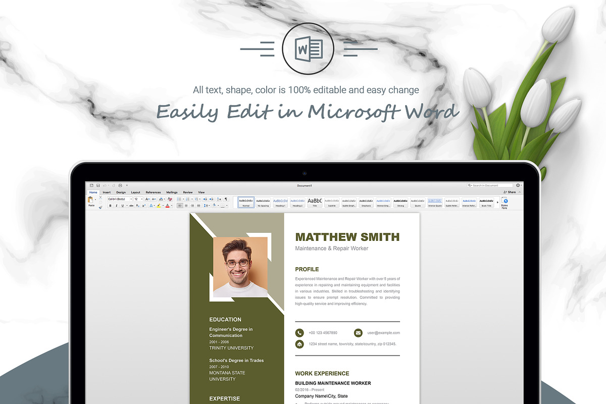Image resolution: width=606 pixels, height=404 pixels.
Task: Click the Undo arrow in quick access toolbar
Action: (x=105, y=185)
